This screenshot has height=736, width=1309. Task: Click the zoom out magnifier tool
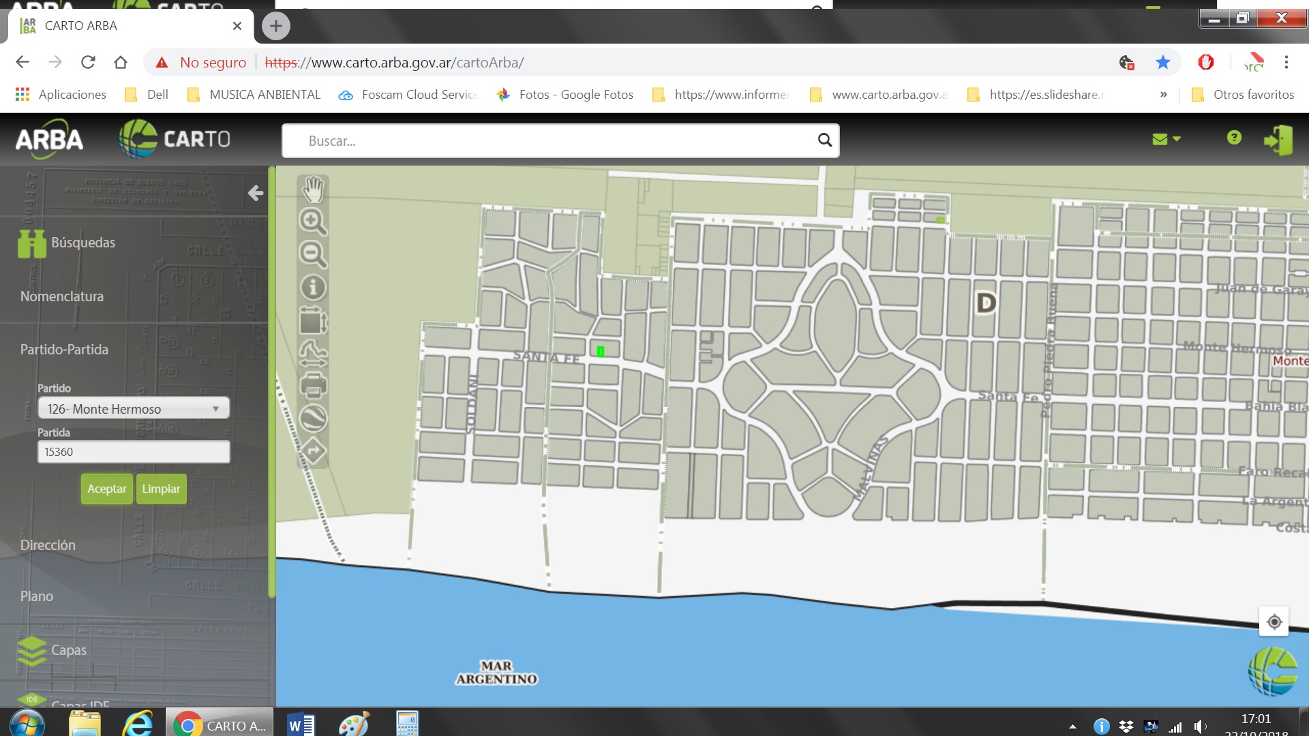pyautogui.click(x=313, y=254)
